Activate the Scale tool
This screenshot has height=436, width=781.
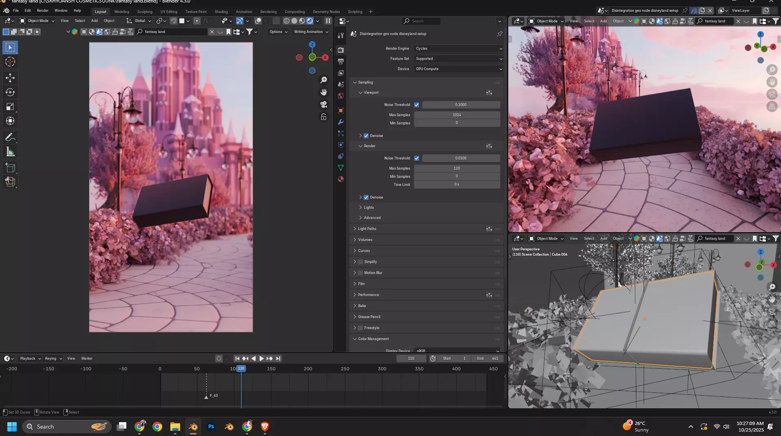click(x=10, y=107)
